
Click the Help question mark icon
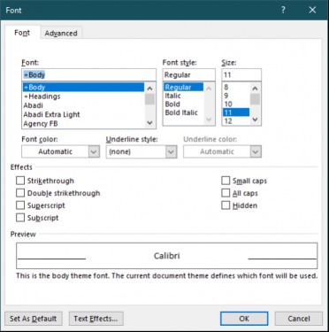tap(283, 10)
